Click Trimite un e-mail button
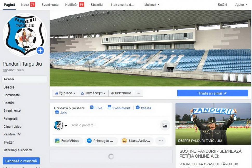Screen dimensions: 252x168 [x=213, y=93]
